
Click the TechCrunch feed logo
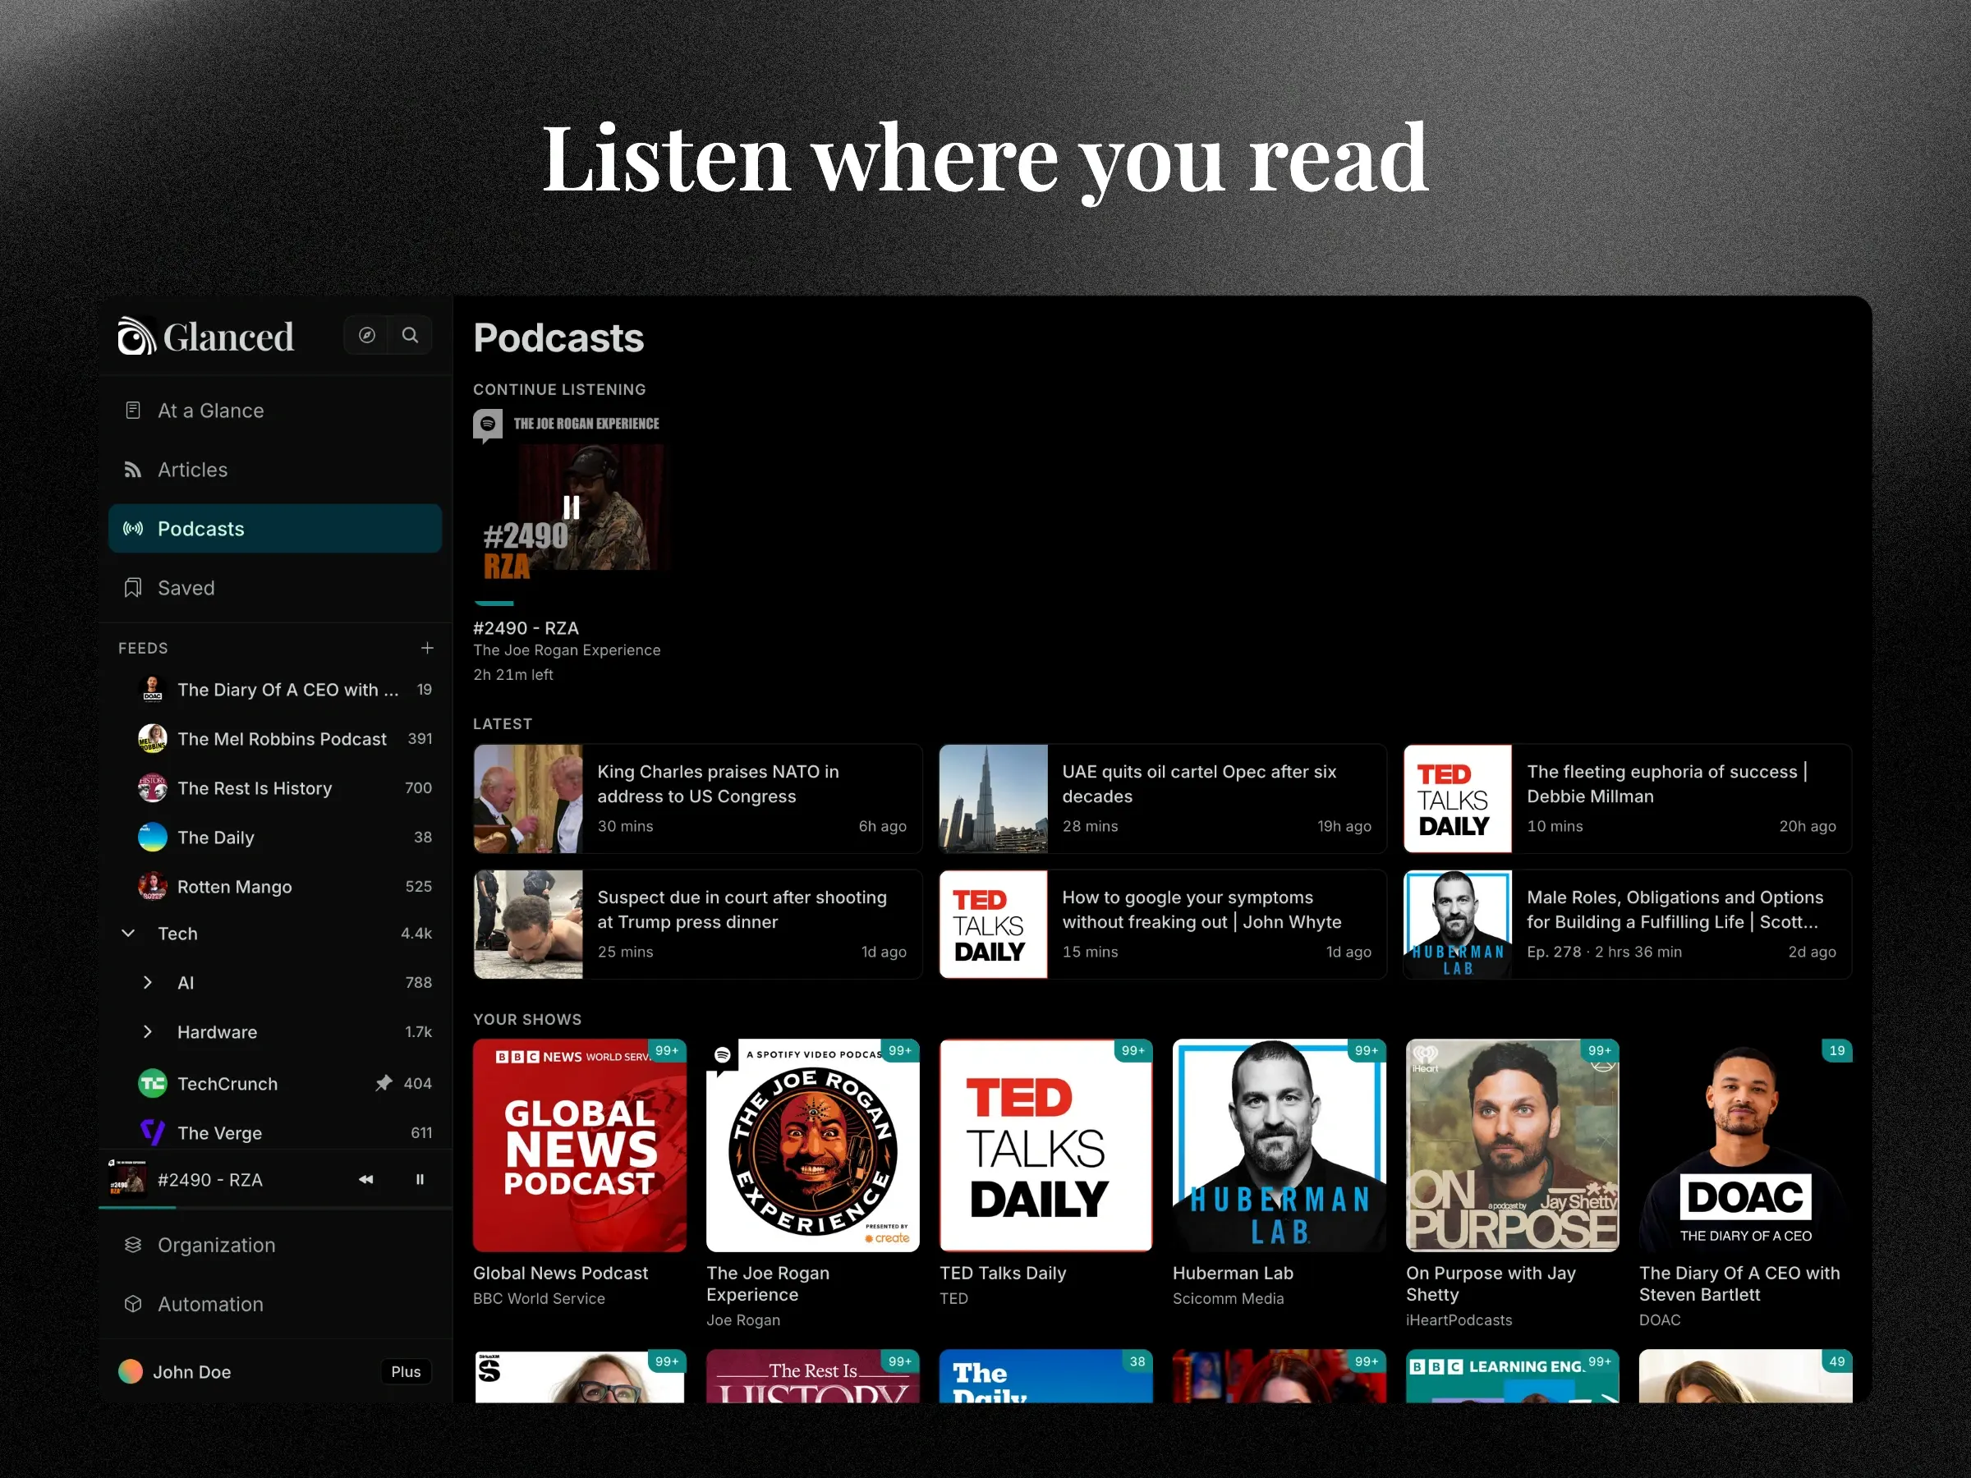pos(153,1083)
